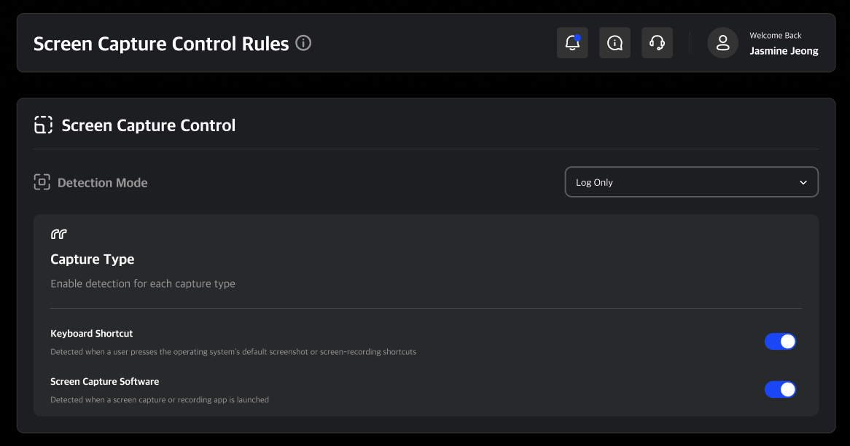Click the Detection Mode frame icon
850x446 pixels.
pyautogui.click(x=42, y=182)
